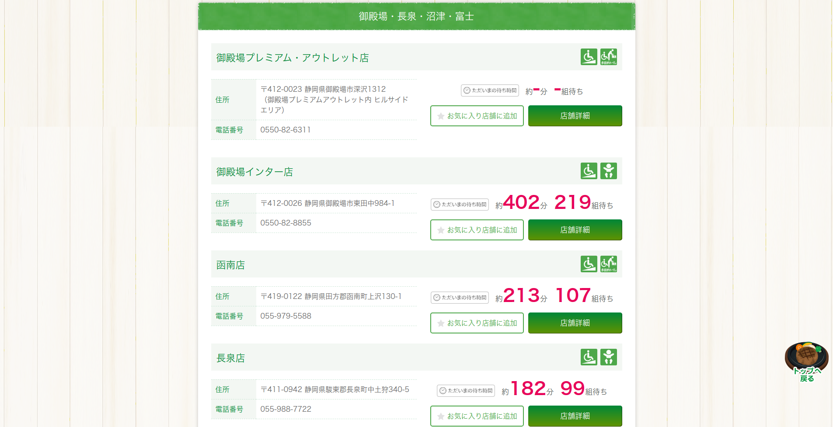This screenshot has width=833, height=427.
Task: Open 店舗詳細 for 御殿場プレミアム・アウトレット店
Action: (575, 116)
